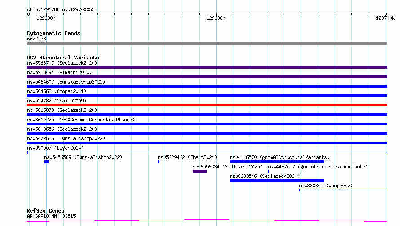Open variant nsv950507 (Dogan2014) label
This screenshot has height=226, width=400.
coord(55,148)
